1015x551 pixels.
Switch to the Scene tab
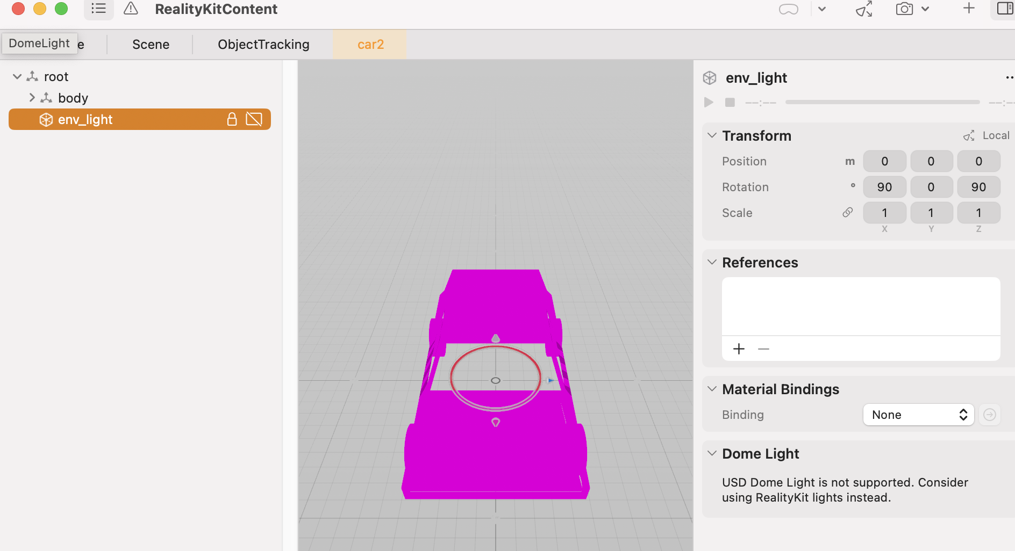[151, 45]
